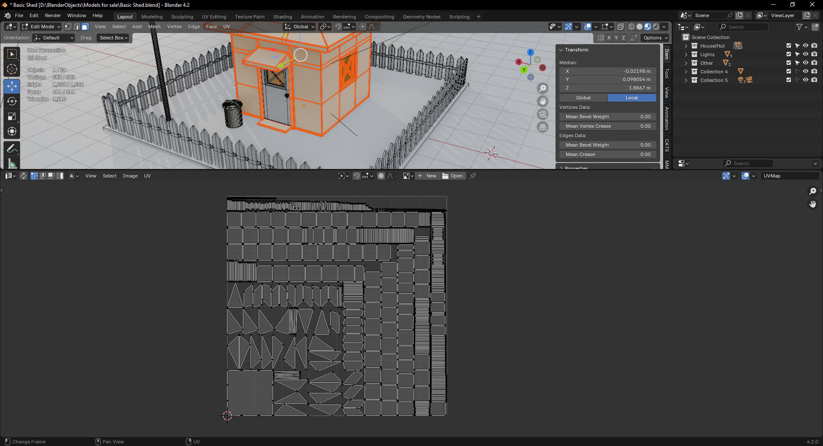Image resolution: width=823 pixels, height=446 pixels.
Task: Switch to the UV Editing workspace tab
Action: (x=214, y=17)
